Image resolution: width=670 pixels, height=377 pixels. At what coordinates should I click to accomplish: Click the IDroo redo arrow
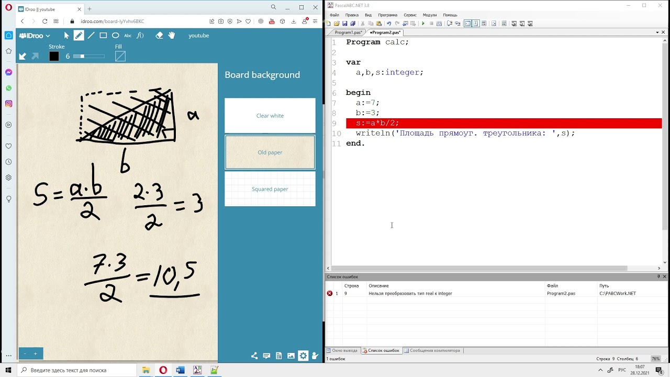pos(35,57)
